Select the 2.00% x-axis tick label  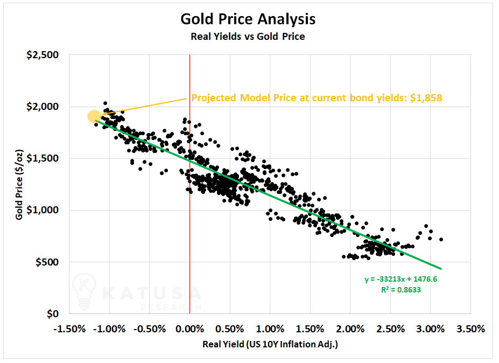coord(350,329)
